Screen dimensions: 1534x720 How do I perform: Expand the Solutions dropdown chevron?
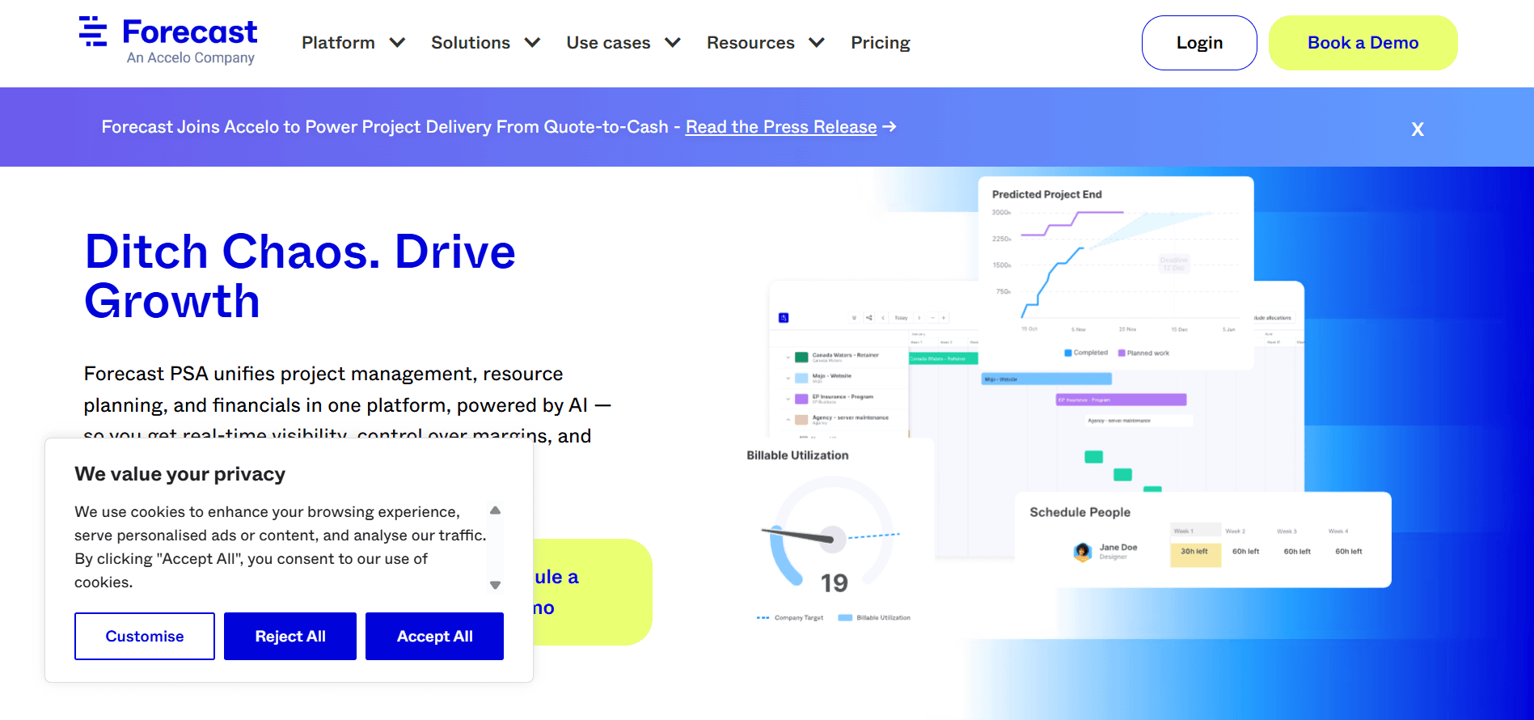532,43
